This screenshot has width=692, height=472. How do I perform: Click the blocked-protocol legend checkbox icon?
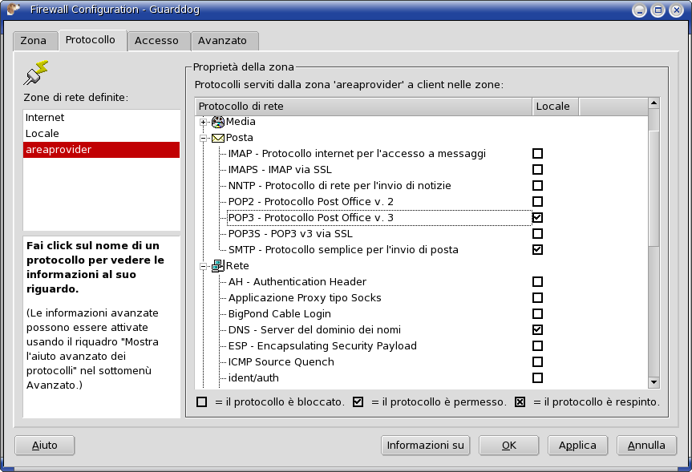[x=201, y=401]
